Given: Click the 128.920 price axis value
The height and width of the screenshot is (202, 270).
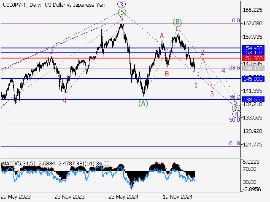Looking at the screenshot, I should (252, 131).
